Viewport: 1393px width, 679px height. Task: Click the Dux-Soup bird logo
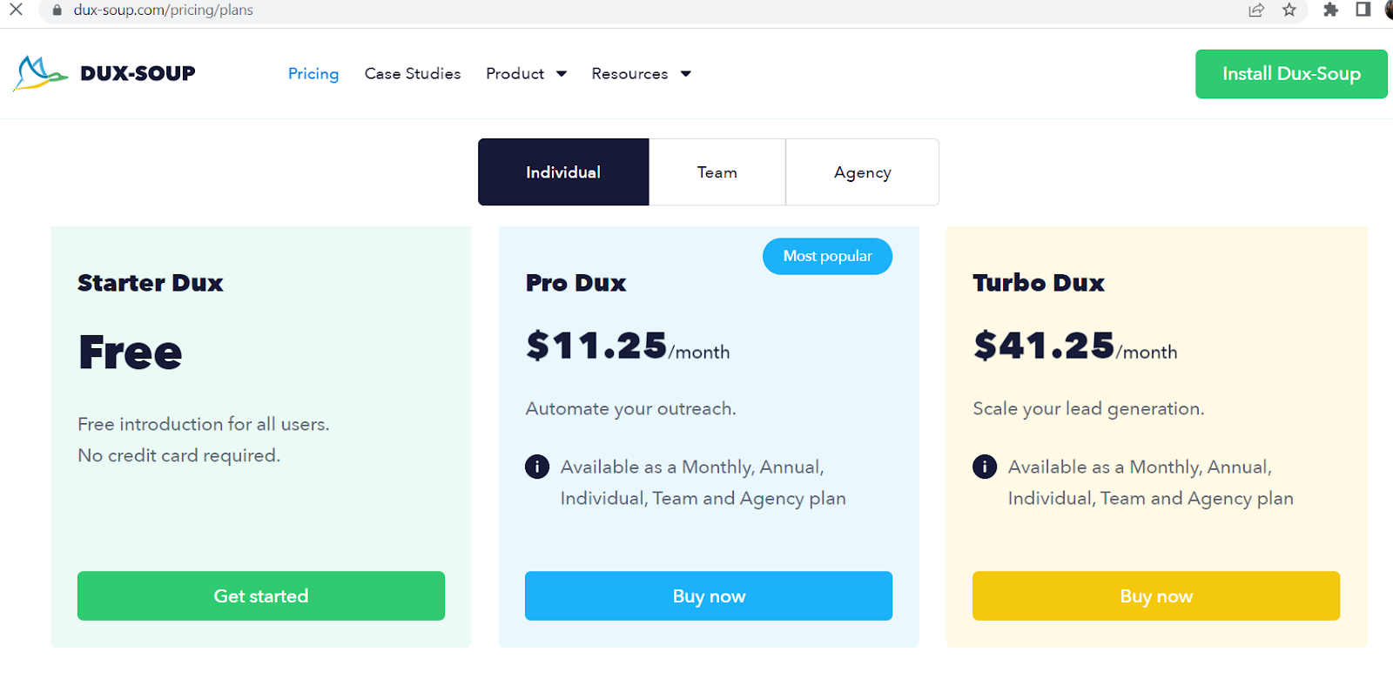[40, 74]
